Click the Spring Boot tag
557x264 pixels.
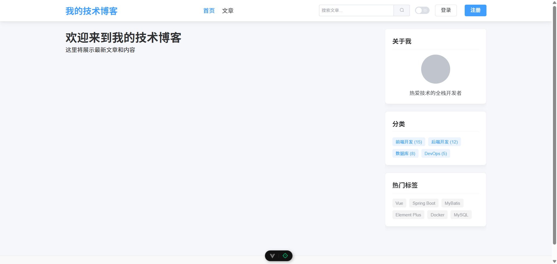pos(424,203)
